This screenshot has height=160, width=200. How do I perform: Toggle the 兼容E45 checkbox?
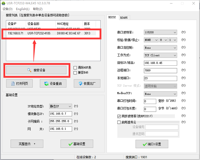tap(75, 73)
